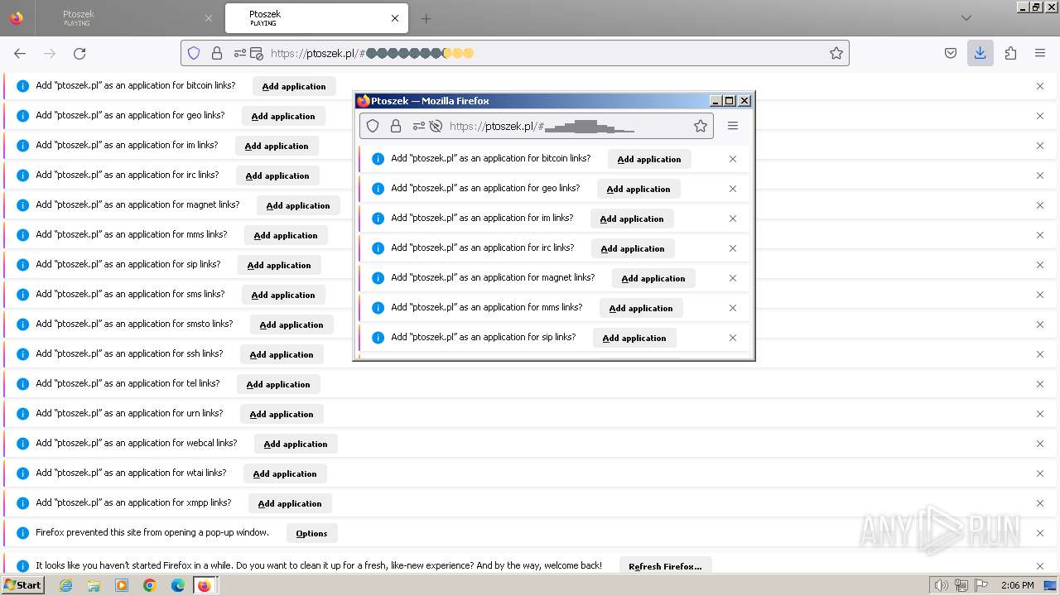Select Firefox taskbar button
Screen dimensions: 1060x596
pos(205,585)
